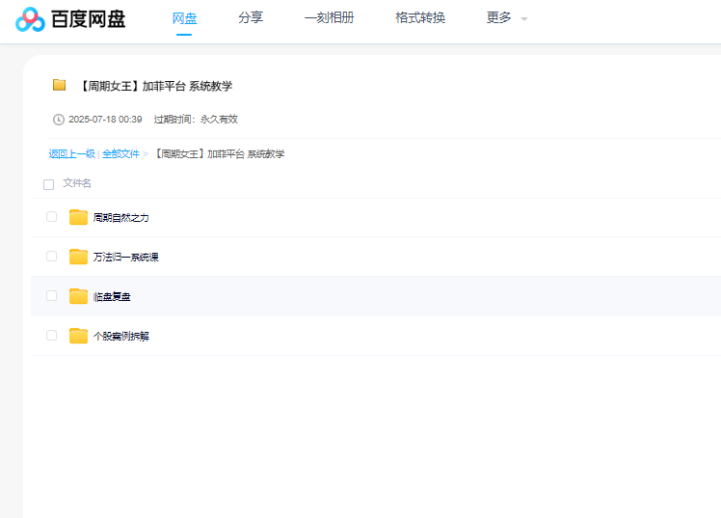Viewport: 721px width, 518px height.
Task: Click the 文件名 column header
Action: pos(77,183)
